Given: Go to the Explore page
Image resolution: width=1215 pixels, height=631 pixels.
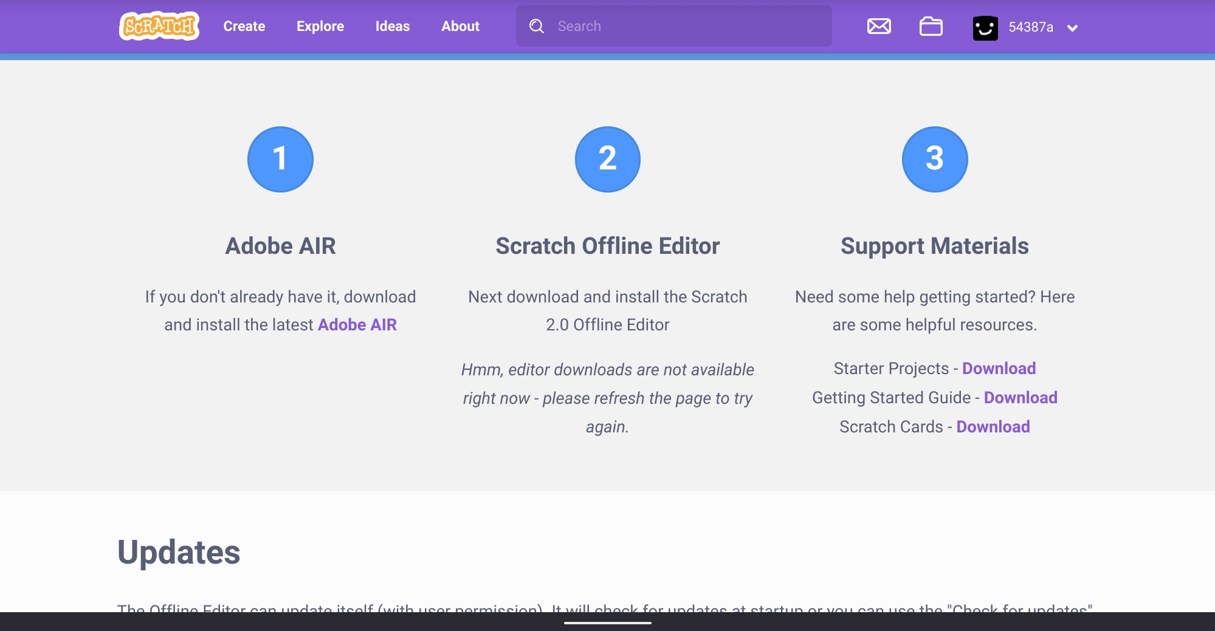Looking at the screenshot, I should tap(320, 26).
